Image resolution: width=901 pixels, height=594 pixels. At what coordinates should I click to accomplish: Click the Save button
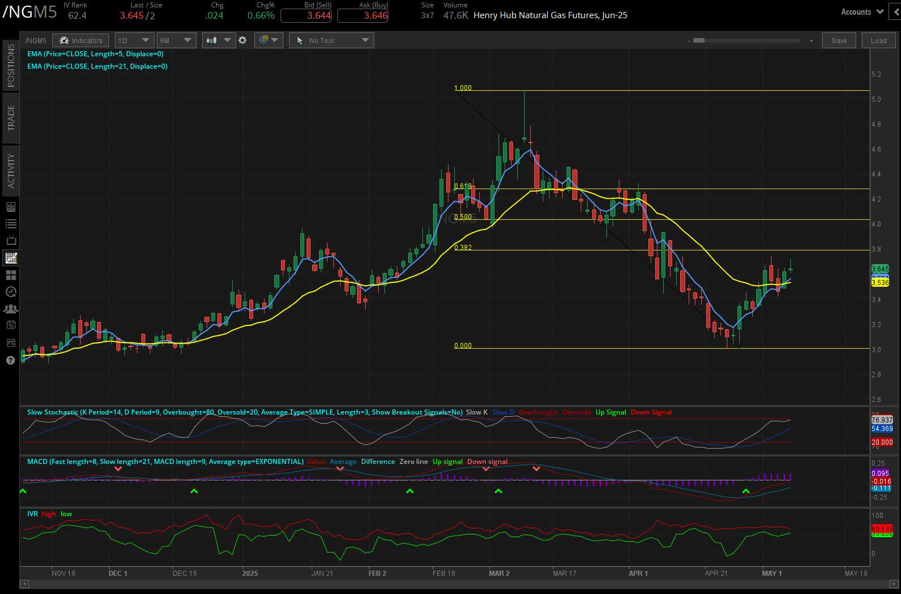point(839,40)
